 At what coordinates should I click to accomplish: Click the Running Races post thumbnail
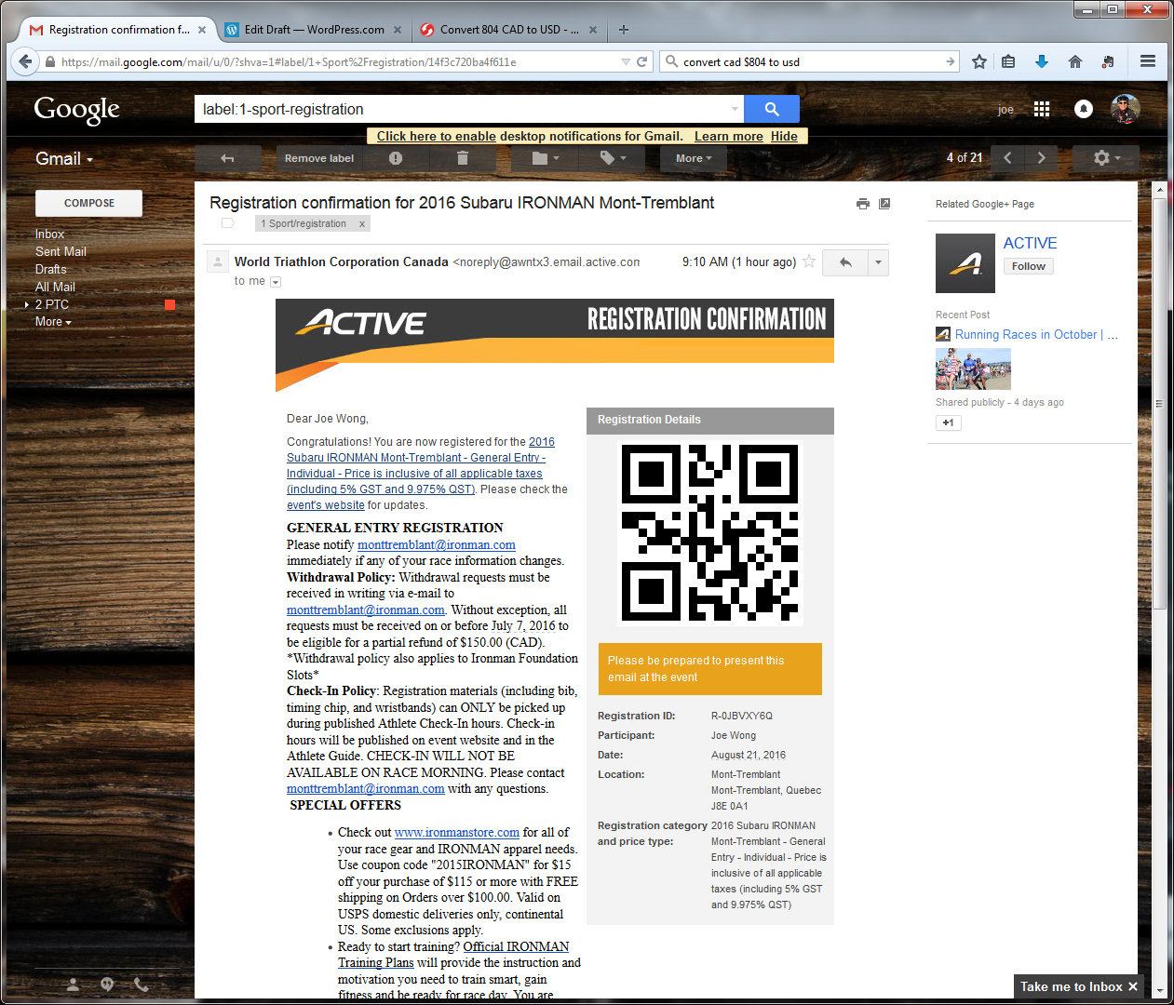click(x=972, y=369)
